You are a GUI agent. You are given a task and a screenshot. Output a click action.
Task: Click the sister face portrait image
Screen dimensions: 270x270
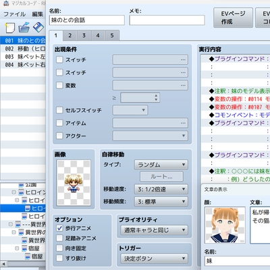[x=225, y=225]
